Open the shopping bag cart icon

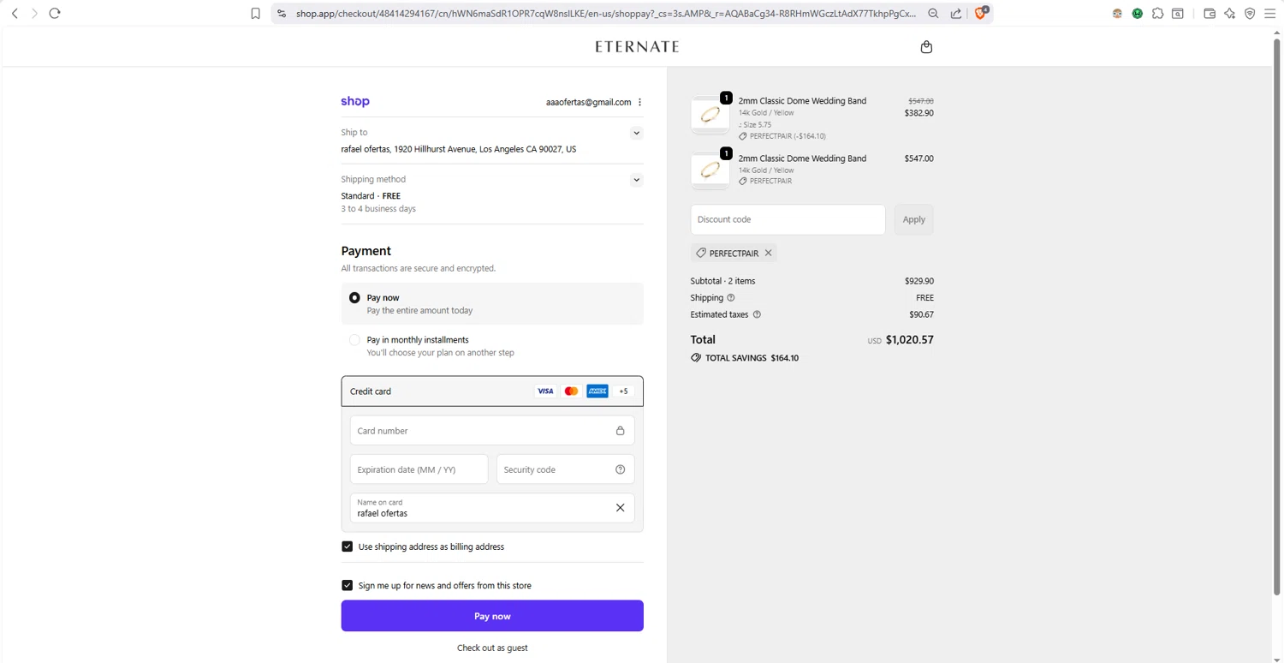click(926, 47)
